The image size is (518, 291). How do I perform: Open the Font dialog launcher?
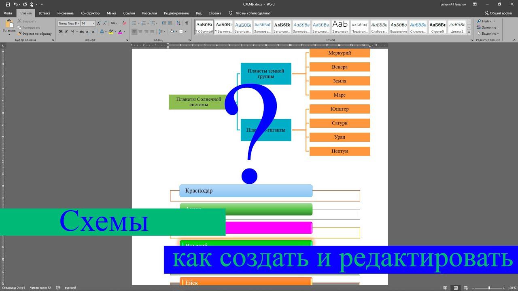pyautogui.click(x=127, y=40)
